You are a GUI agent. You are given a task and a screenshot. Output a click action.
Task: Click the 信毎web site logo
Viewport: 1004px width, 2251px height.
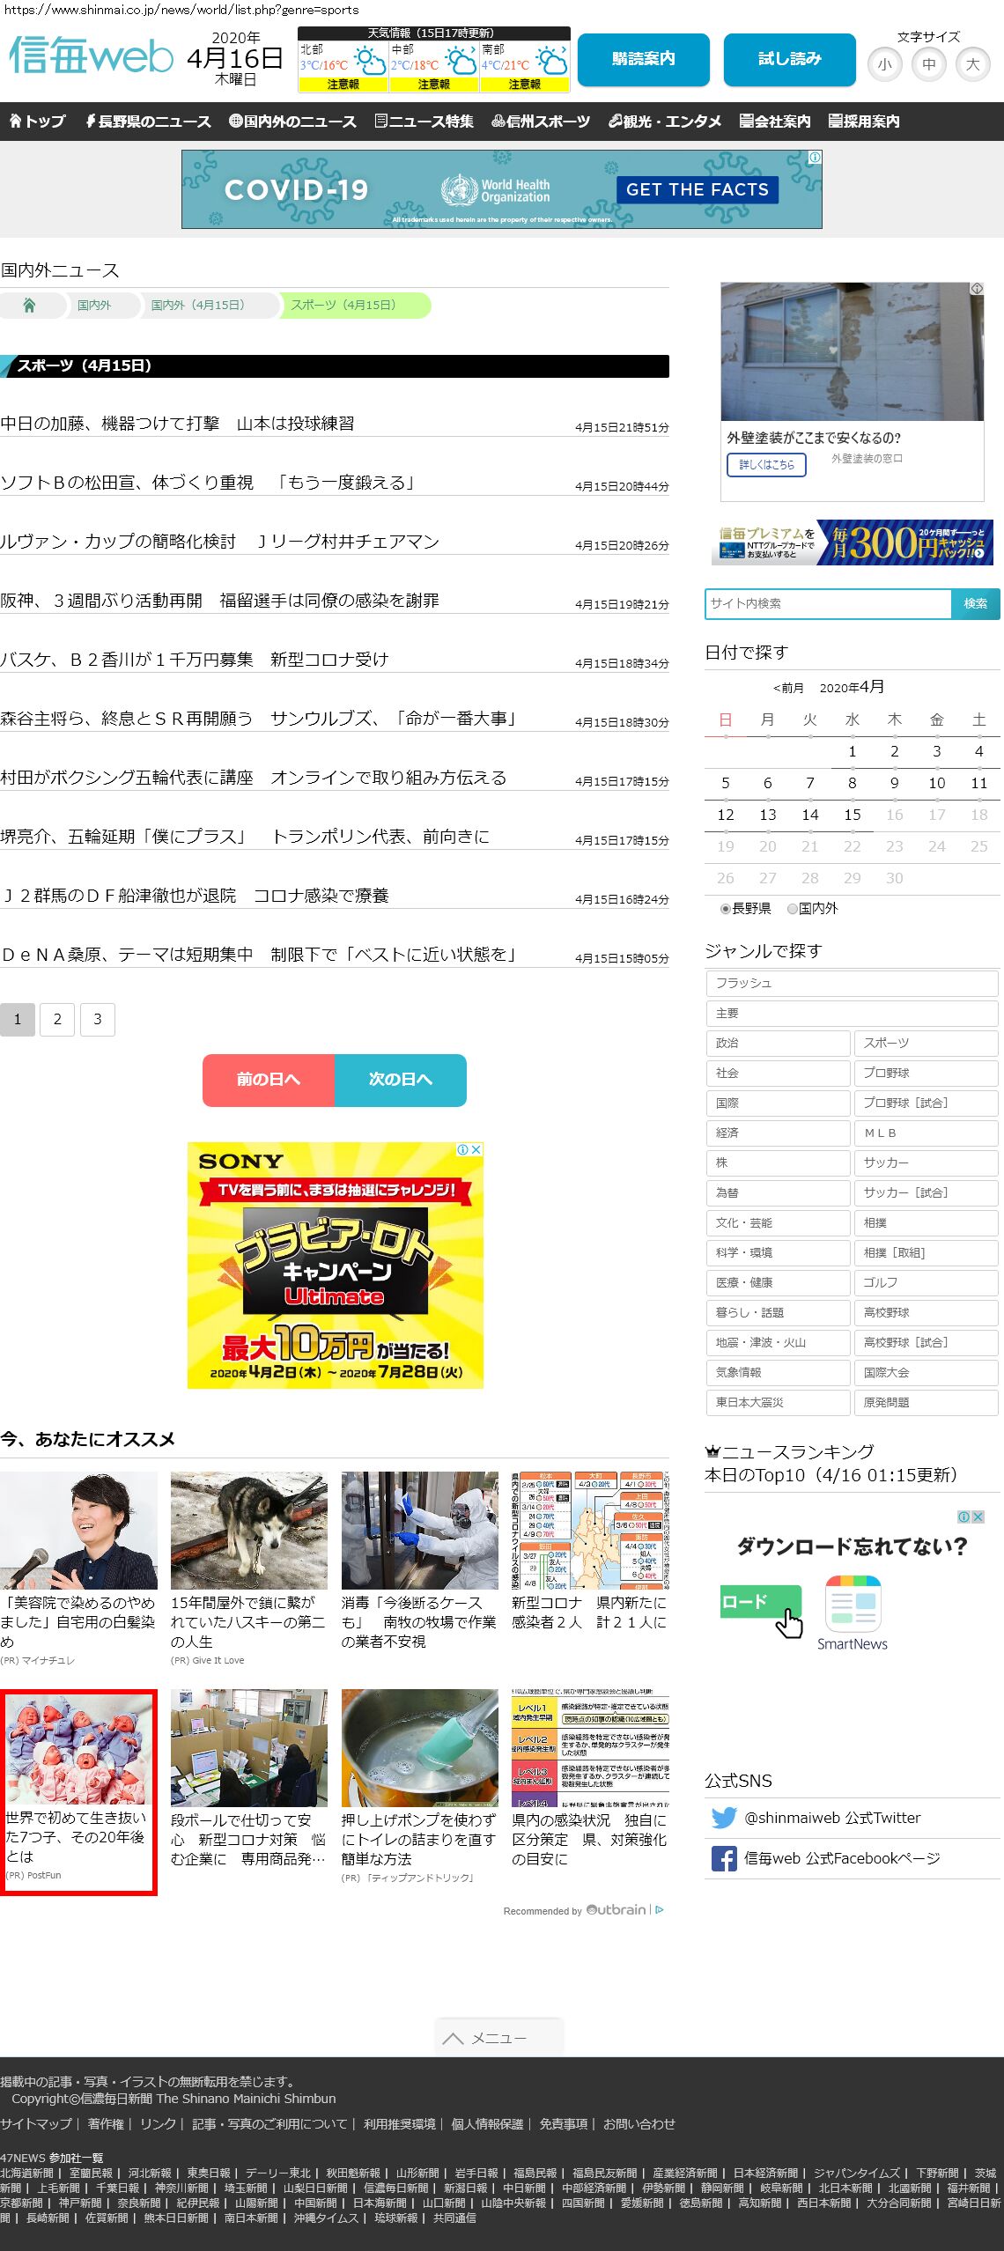click(91, 56)
